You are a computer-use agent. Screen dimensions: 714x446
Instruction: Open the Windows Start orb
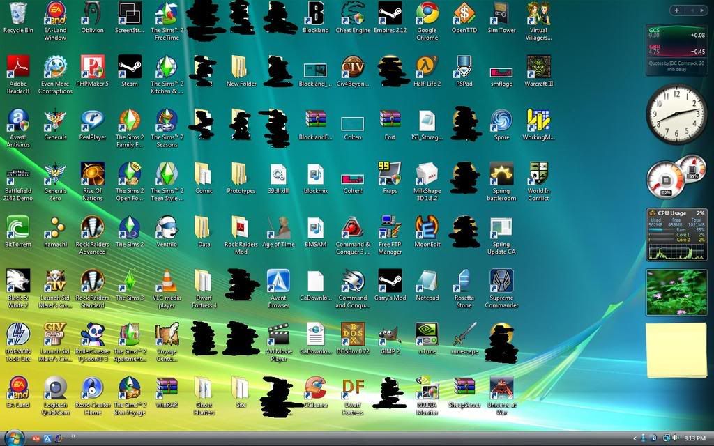point(15,438)
